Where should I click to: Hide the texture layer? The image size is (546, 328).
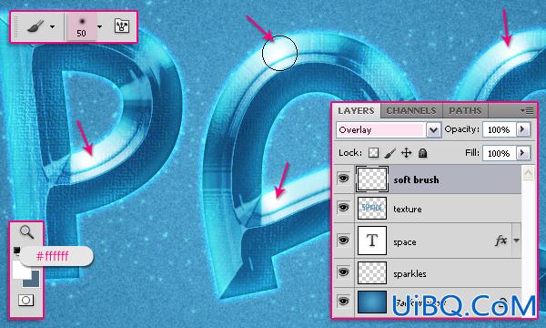343,208
